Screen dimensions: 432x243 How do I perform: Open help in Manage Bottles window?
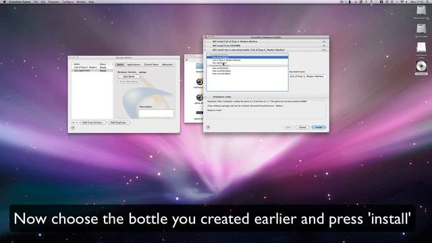[x=73, y=128]
